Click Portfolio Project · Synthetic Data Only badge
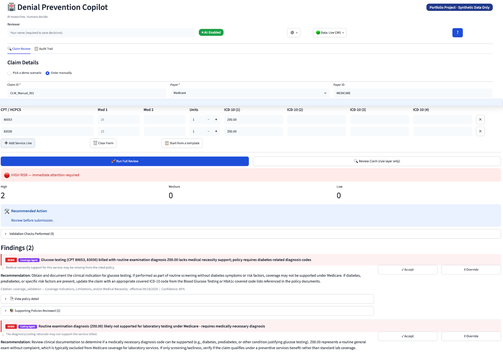This screenshot has height=353, width=503. pos(460,7)
